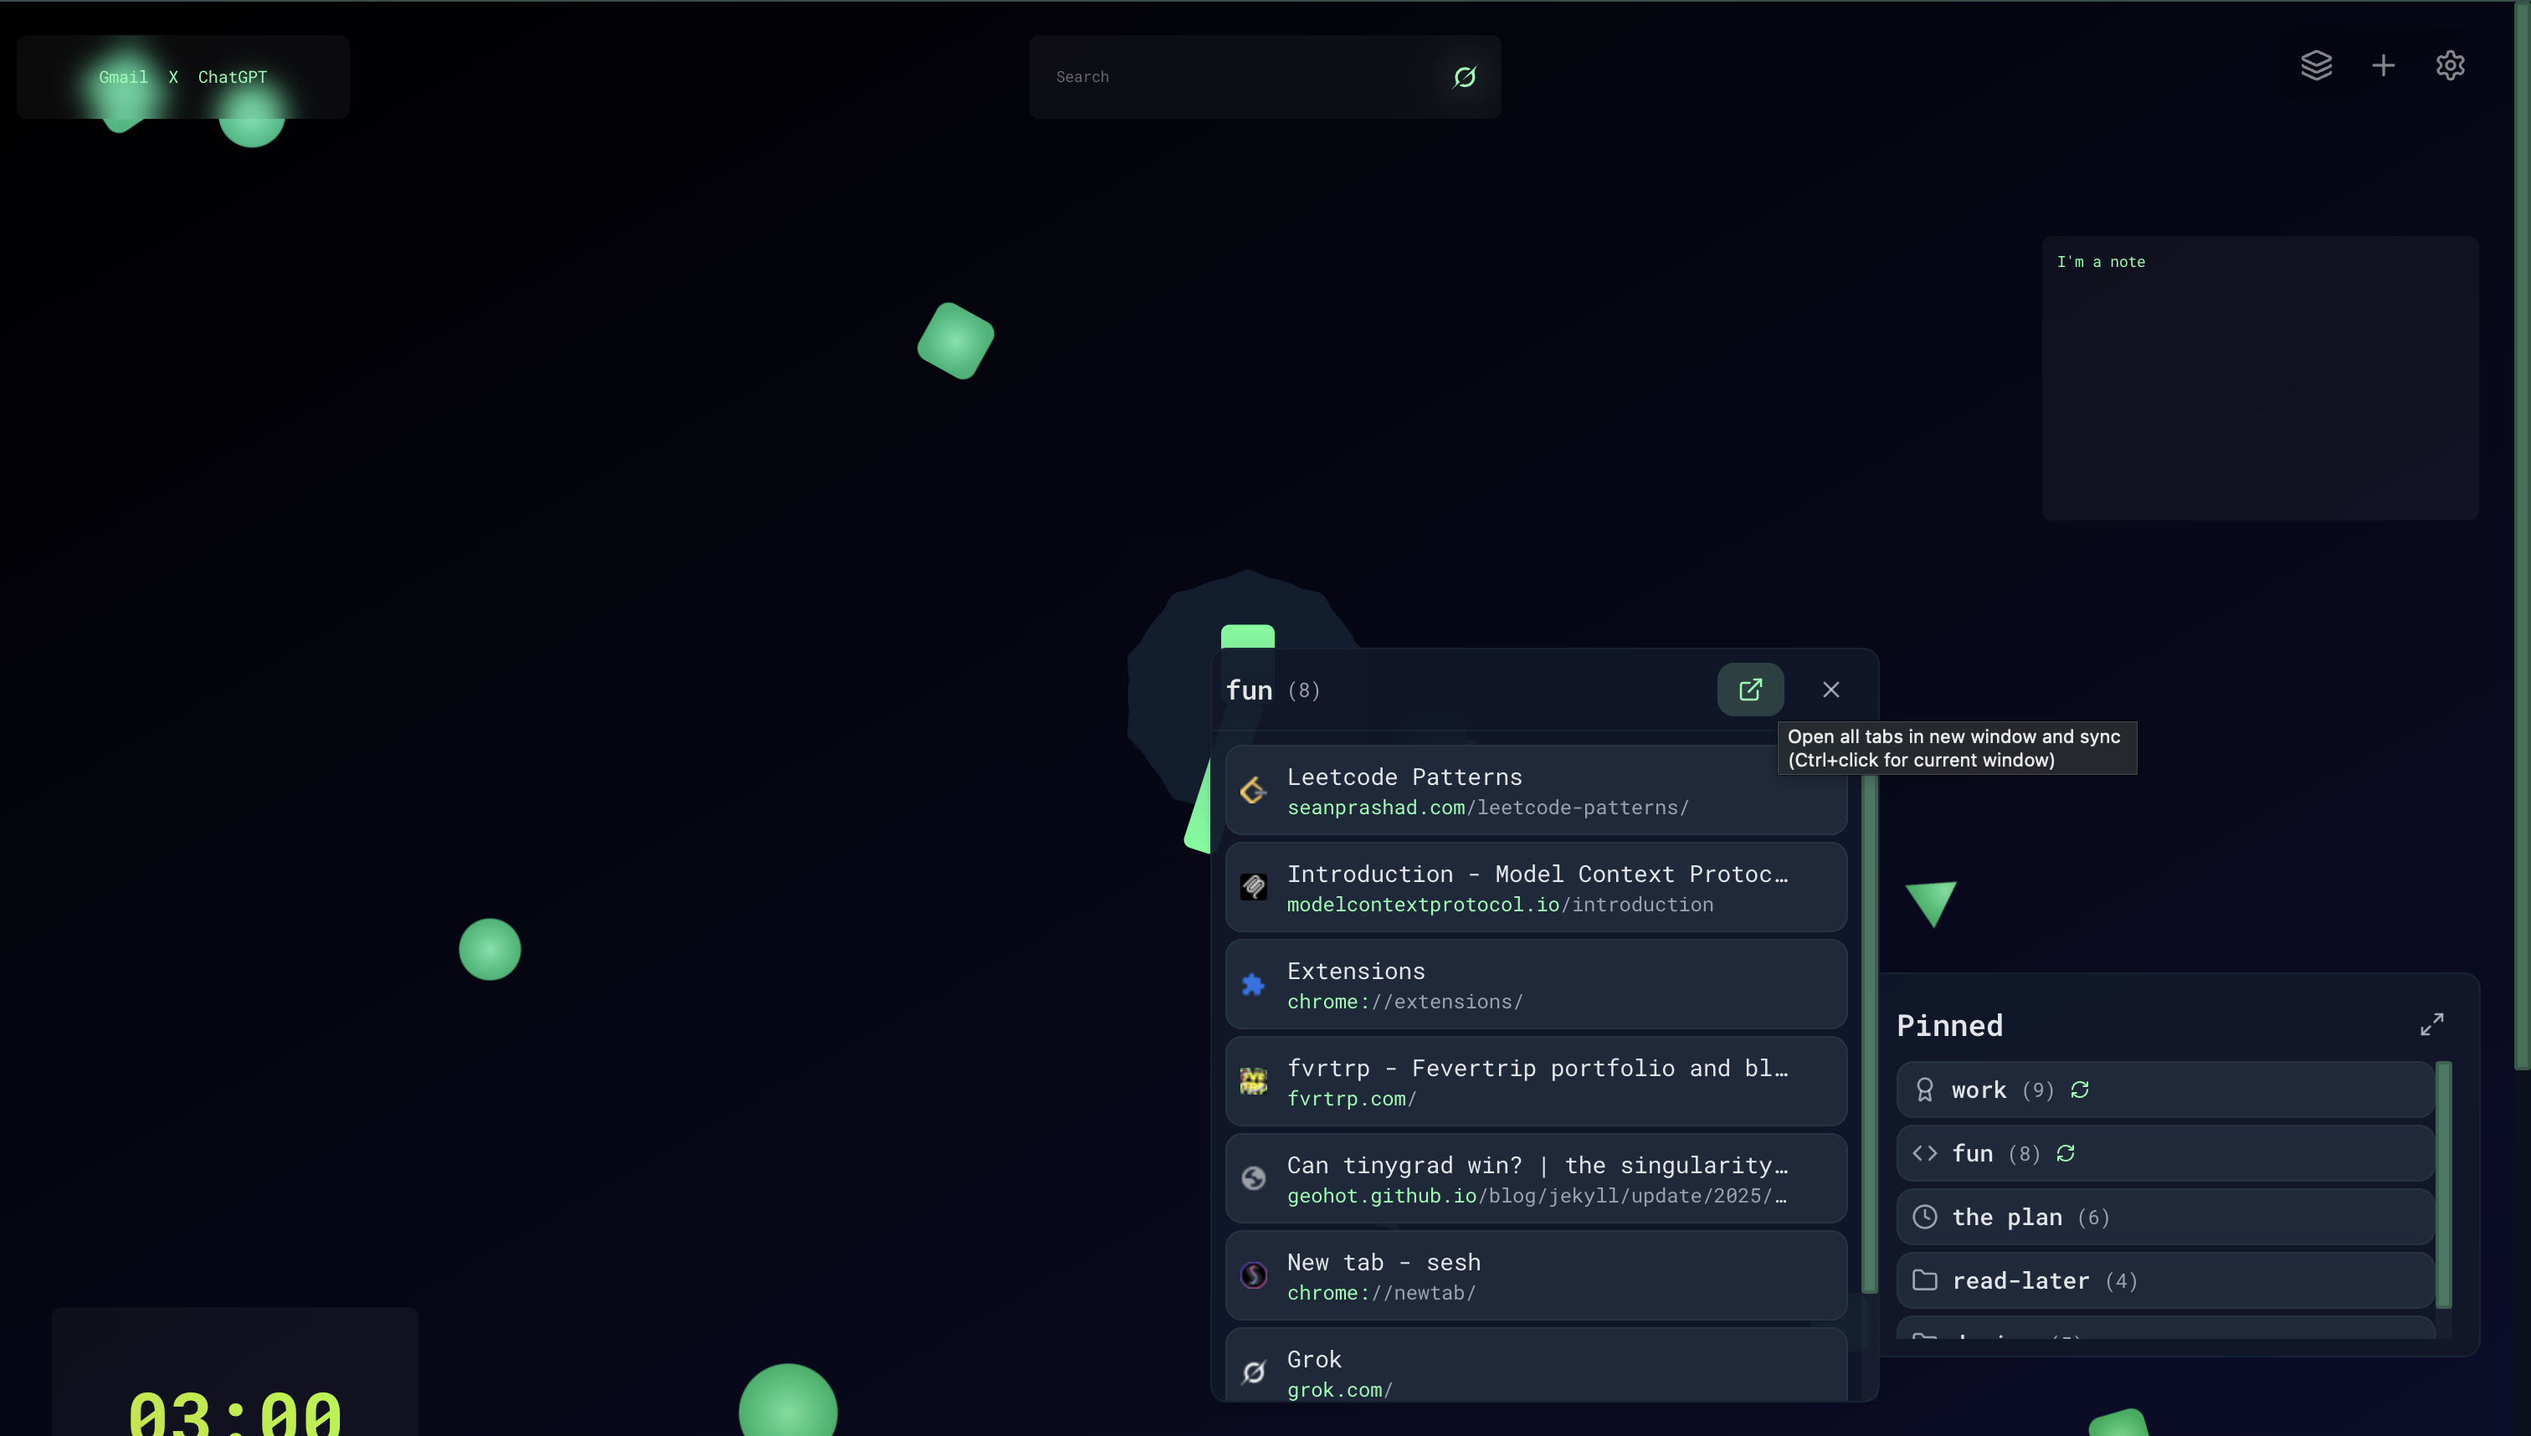Click the Grok icon in search bar

pos(1465,77)
